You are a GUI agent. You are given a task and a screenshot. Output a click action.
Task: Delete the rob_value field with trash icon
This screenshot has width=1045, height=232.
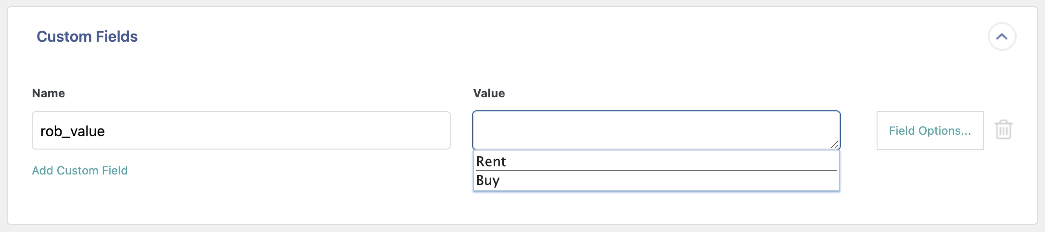point(1004,130)
